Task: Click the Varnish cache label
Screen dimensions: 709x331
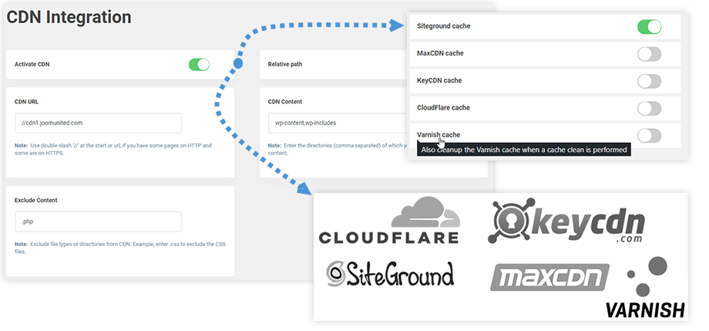Action: pos(439,135)
